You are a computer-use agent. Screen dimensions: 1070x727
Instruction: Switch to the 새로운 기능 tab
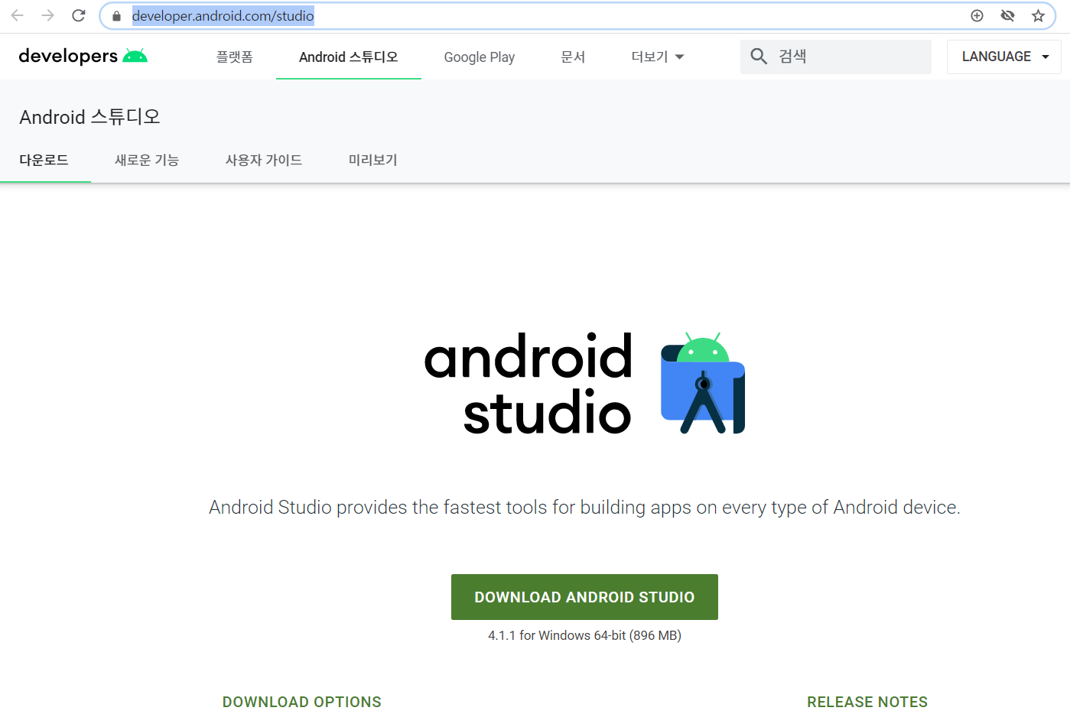pyautogui.click(x=147, y=160)
